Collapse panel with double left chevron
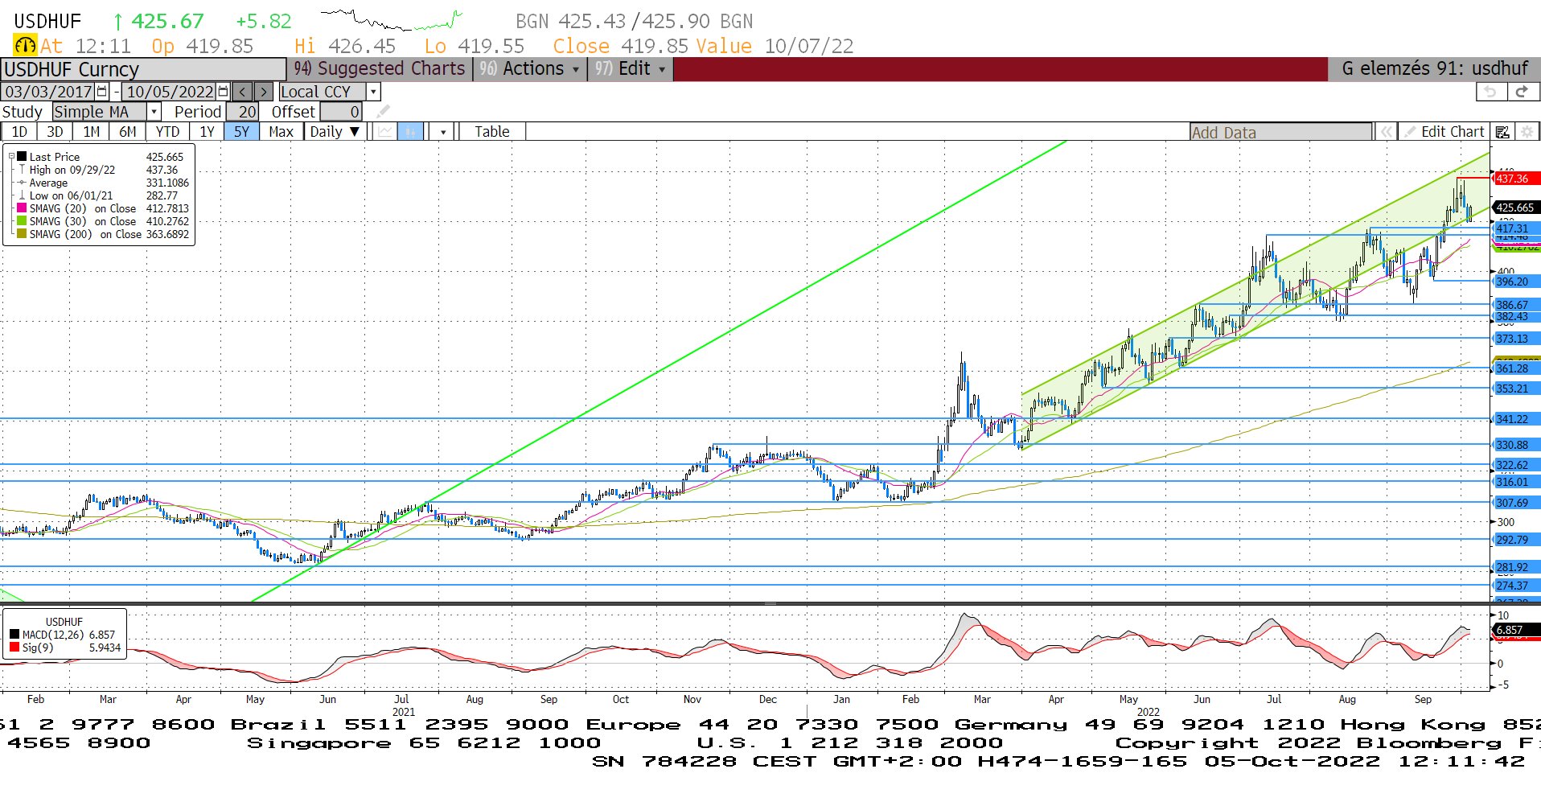The width and height of the screenshot is (1541, 806). pyautogui.click(x=1386, y=132)
